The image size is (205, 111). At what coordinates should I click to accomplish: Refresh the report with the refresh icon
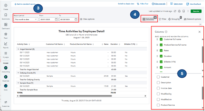click(175, 11)
